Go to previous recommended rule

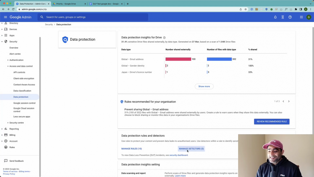pyautogui.click(x=283, y=101)
